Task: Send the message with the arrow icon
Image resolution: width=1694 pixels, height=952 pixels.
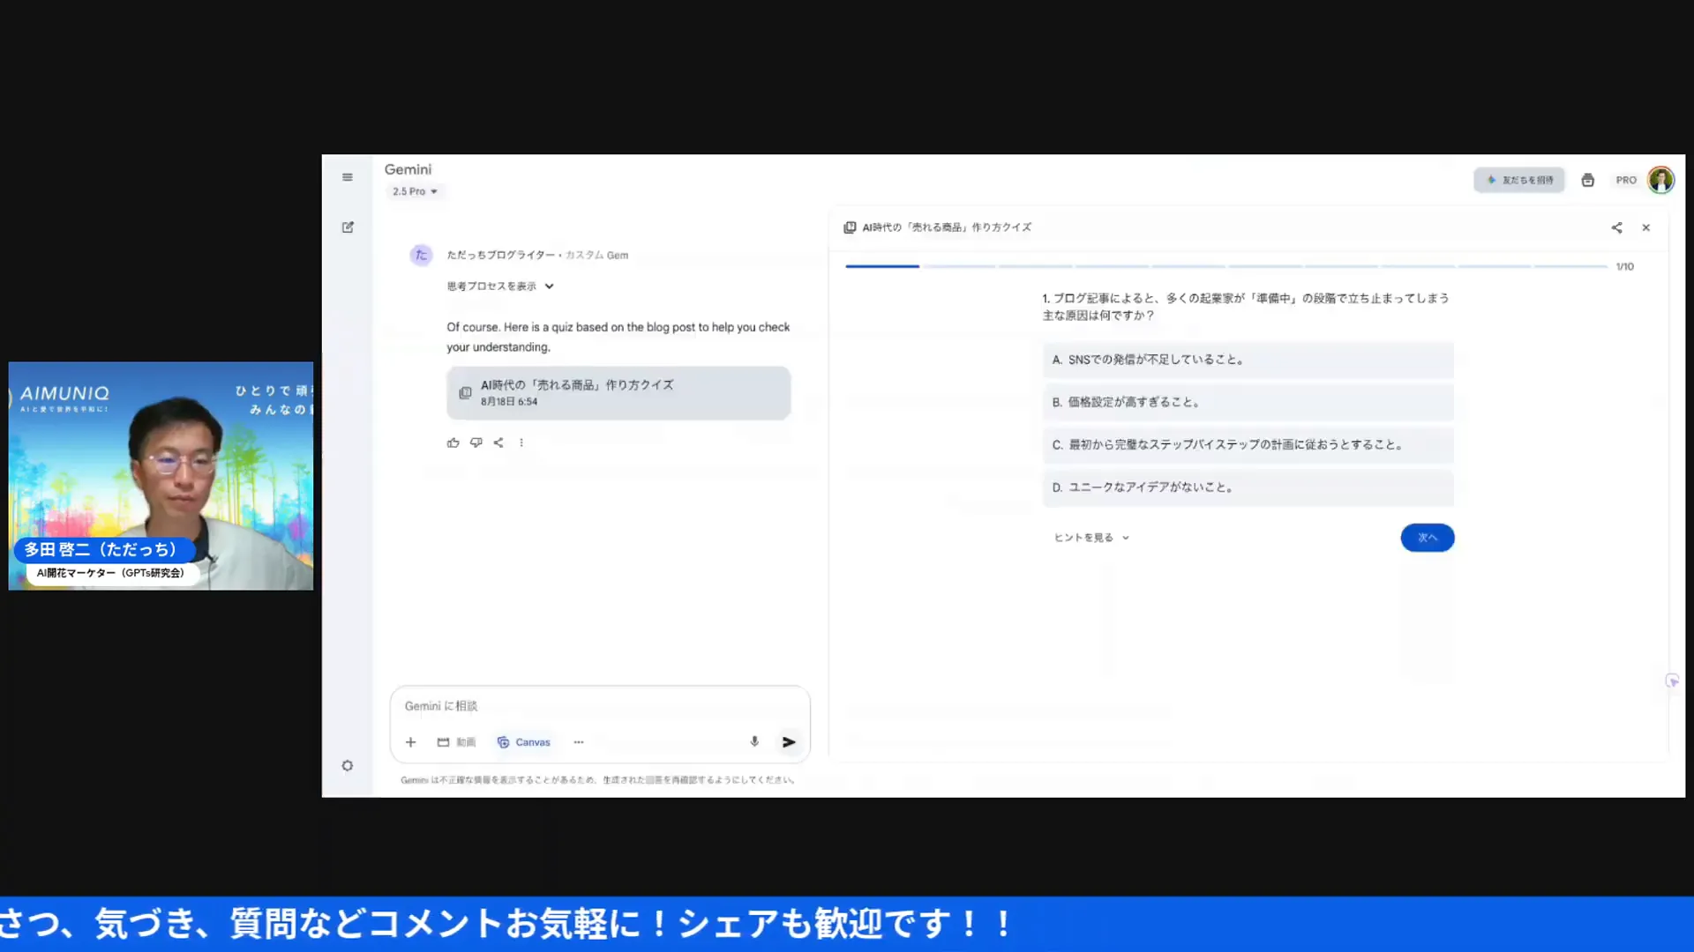Action: pyautogui.click(x=789, y=742)
